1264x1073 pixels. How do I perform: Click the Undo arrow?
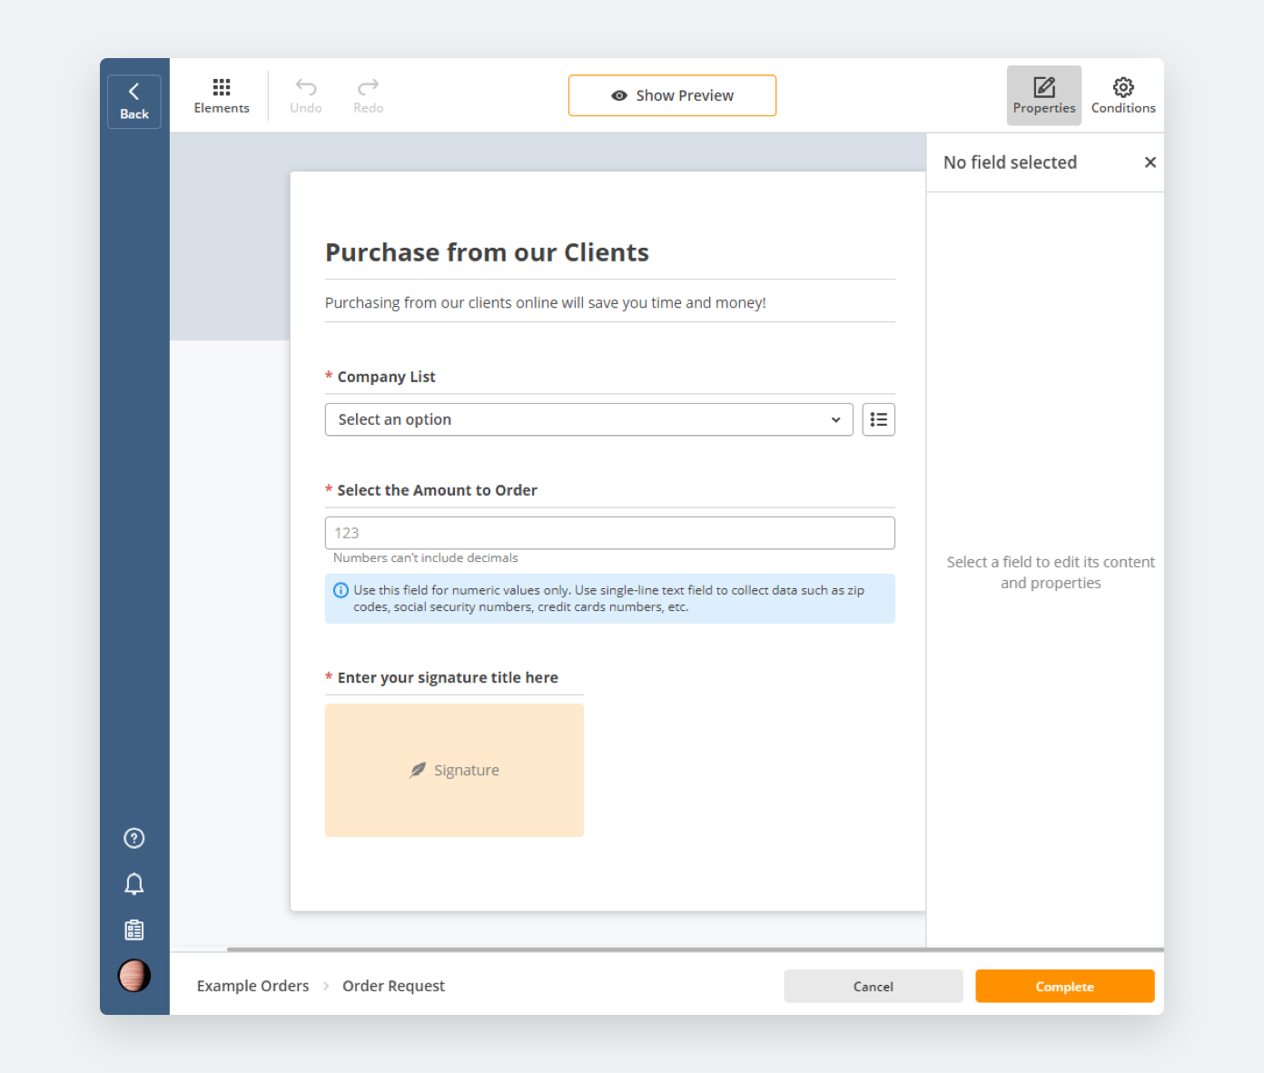[x=306, y=95]
